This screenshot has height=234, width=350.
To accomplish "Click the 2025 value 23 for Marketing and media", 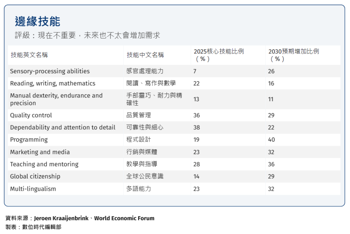I will click(197, 152).
